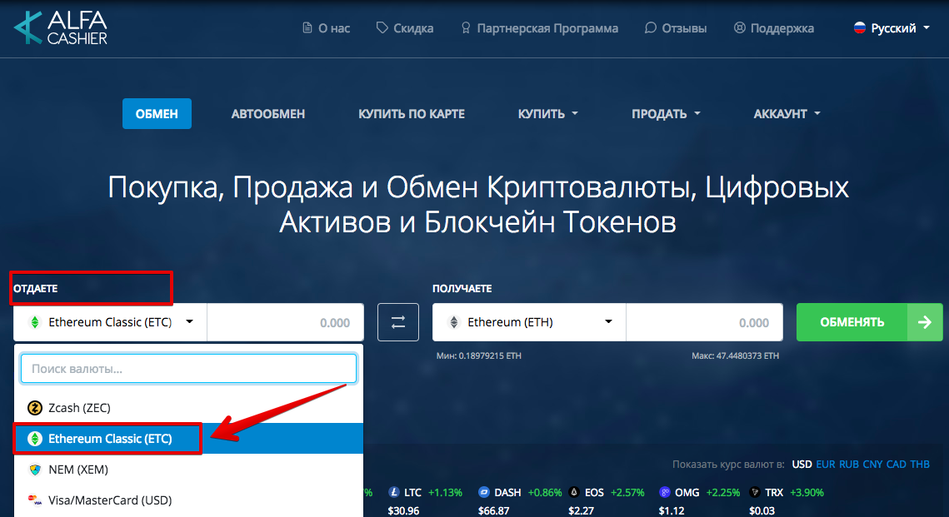Click the LTC coin icon in the ticker
949x517 pixels.
pyautogui.click(x=394, y=492)
